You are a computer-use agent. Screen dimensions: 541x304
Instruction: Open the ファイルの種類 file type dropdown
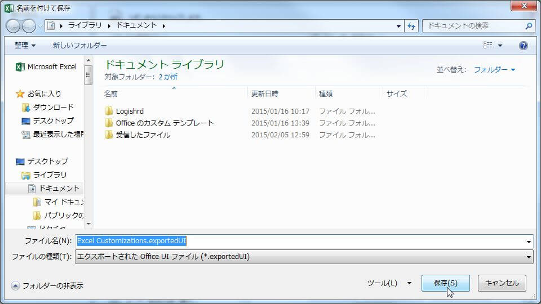(304, 257)
